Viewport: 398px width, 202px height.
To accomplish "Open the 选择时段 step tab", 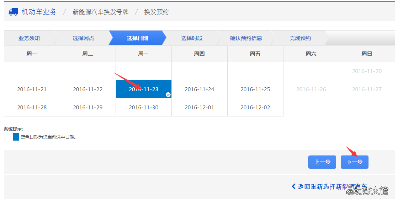I will click(192, 38).
